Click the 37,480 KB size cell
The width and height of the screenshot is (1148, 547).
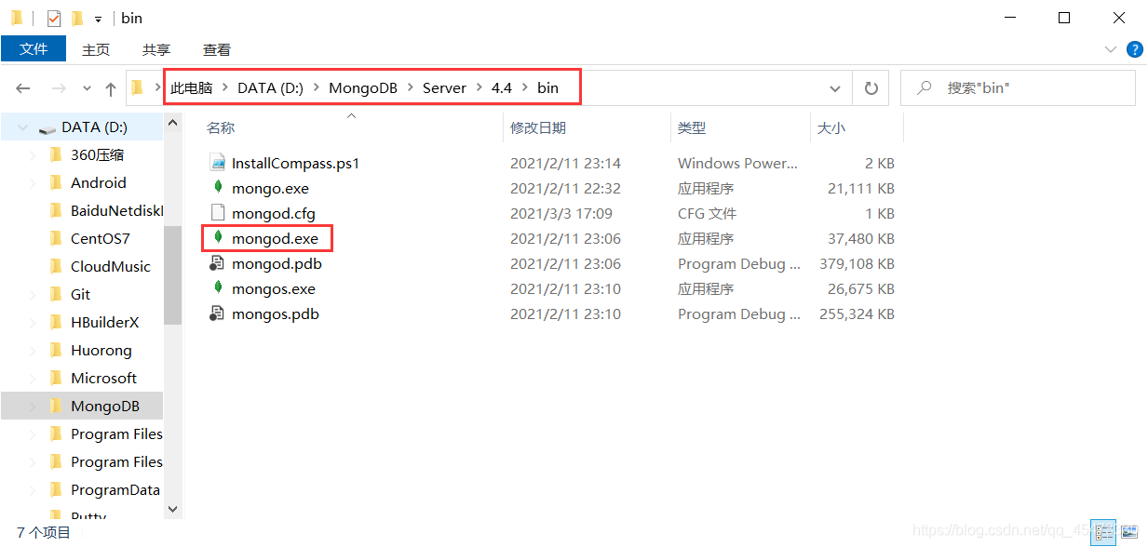pyautogui.click(x=861, y=239)
